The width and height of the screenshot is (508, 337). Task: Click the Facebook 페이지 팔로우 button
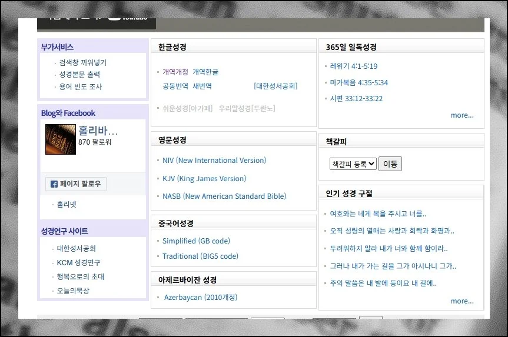75,184
